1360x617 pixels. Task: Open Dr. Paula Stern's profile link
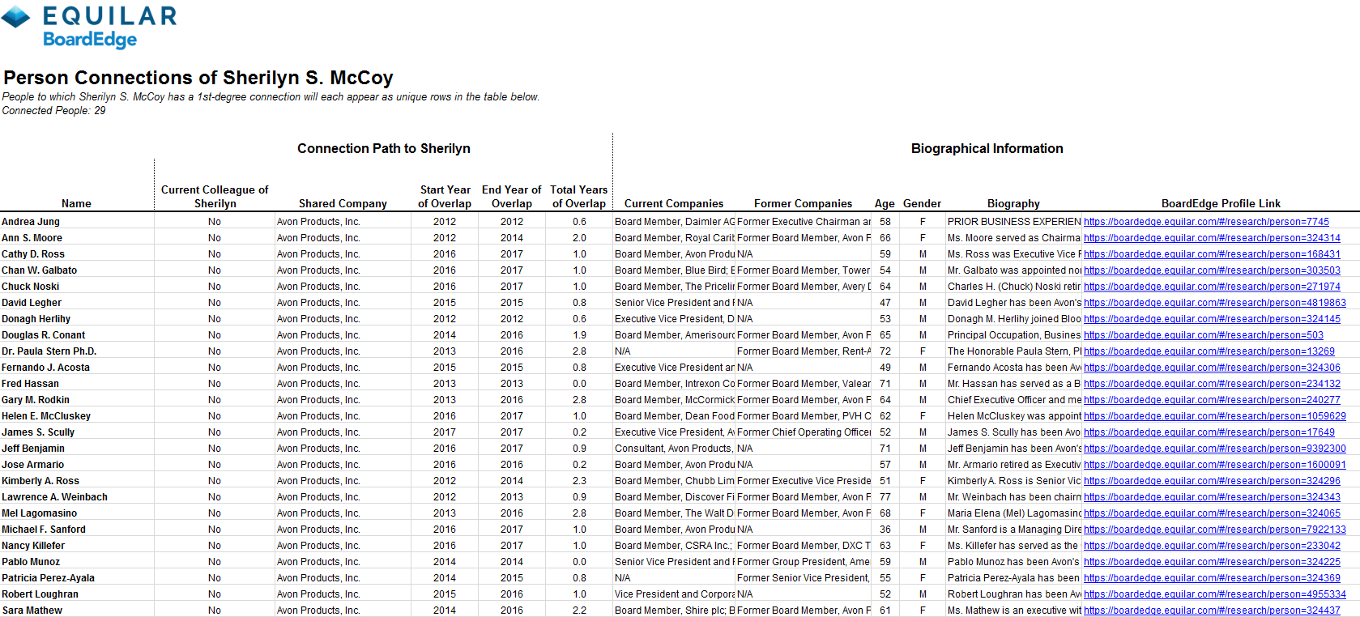[x=1209, y=351]
